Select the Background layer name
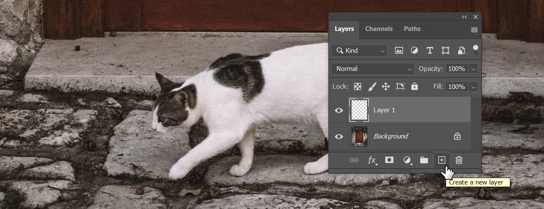 click(x=391, y=136)
